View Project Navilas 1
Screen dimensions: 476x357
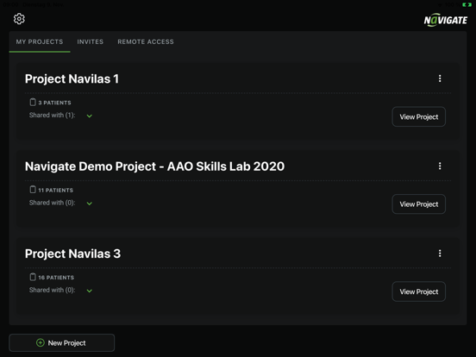pyautogui.click(x=418, y=116)
